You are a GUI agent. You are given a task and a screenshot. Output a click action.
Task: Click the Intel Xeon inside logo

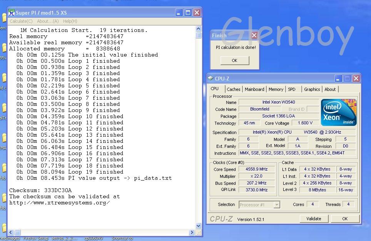point(339,112)
